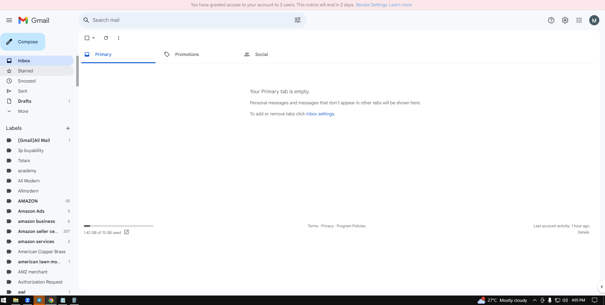Open the 3p buyability label

37,150
